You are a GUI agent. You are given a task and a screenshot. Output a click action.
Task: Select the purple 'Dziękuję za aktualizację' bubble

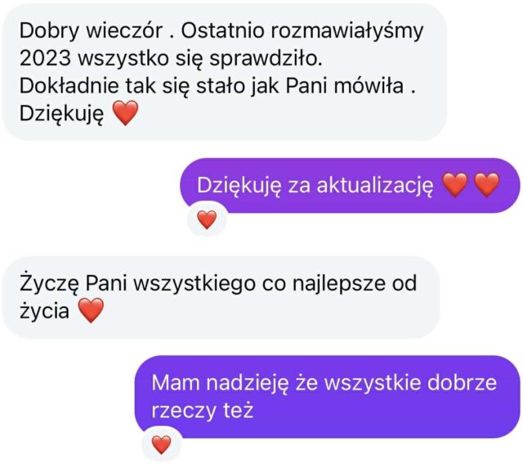350,185
